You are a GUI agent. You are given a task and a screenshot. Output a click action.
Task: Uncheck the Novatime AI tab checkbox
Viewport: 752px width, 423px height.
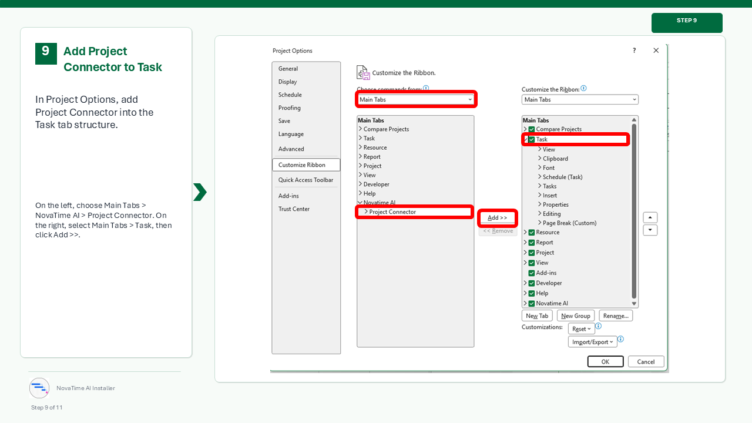pyautogui.click(x=532, y=304)
